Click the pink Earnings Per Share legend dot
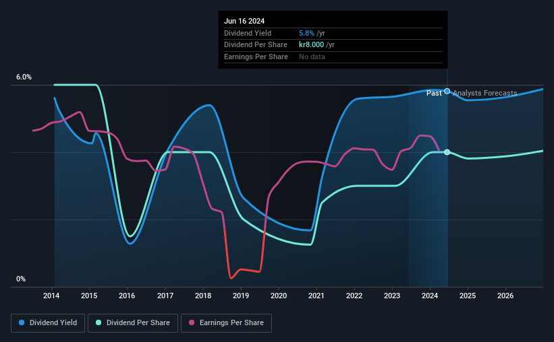554x342 pixels. (x=192, y=322)
